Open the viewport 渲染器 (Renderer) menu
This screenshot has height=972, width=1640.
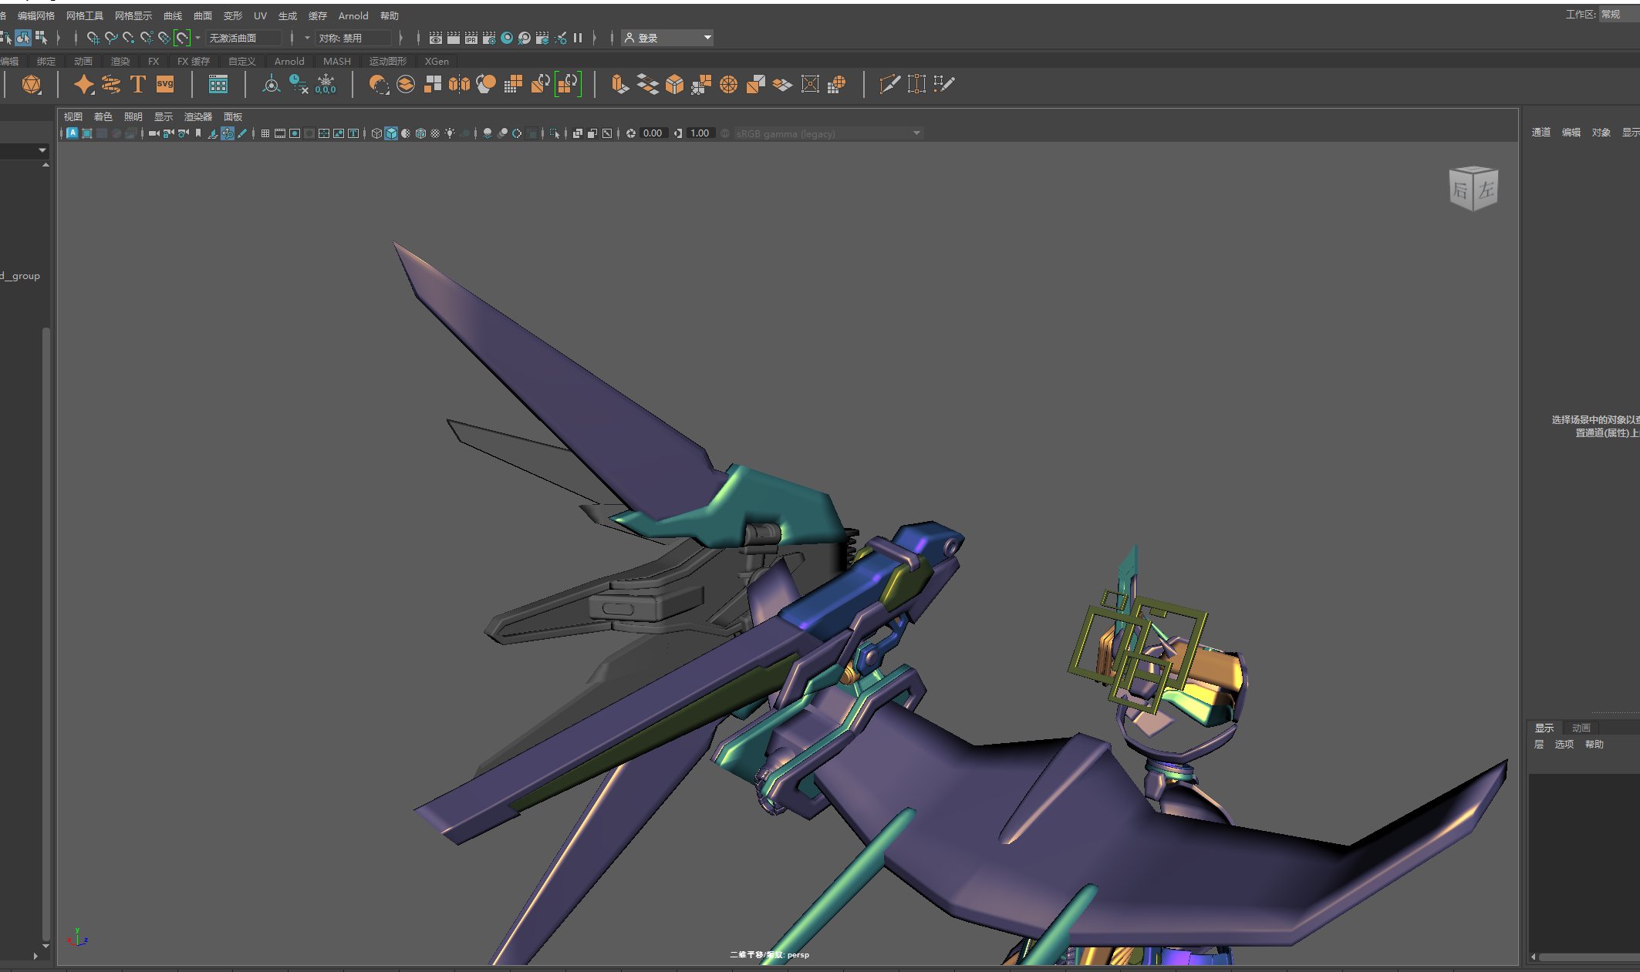(x=198, y=116)
